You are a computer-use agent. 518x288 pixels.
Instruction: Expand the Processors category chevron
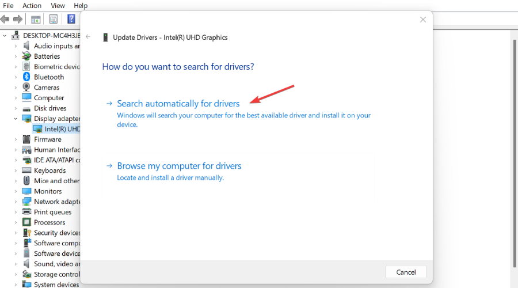[x=16, y=222]
